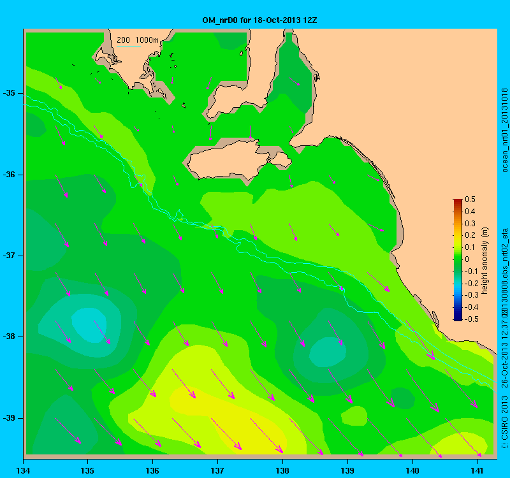
Task: Click the 'height anomaly (m)' vertical label
Action: coord(485,261)
